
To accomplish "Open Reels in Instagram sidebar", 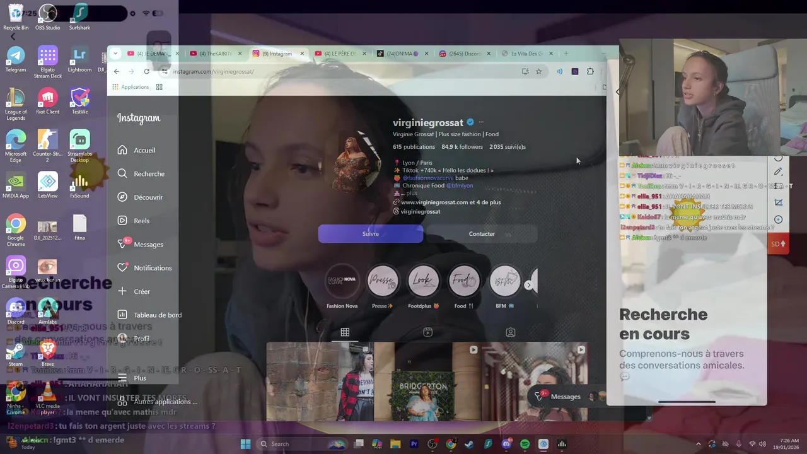I will (133, 221).
